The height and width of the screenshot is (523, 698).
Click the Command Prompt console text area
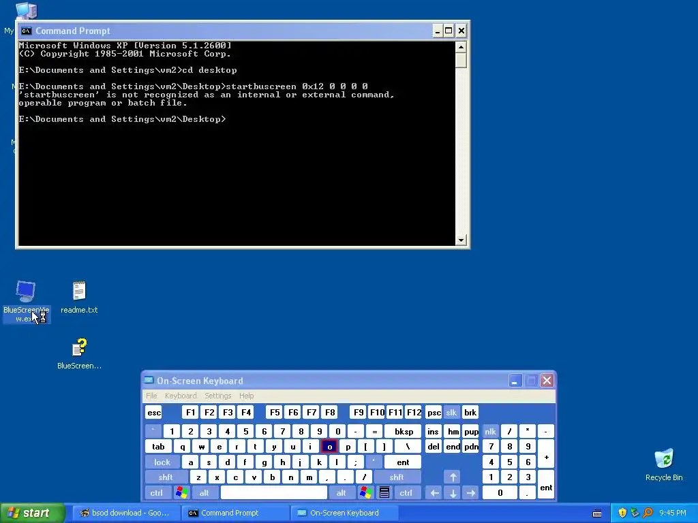pos(237,142)
